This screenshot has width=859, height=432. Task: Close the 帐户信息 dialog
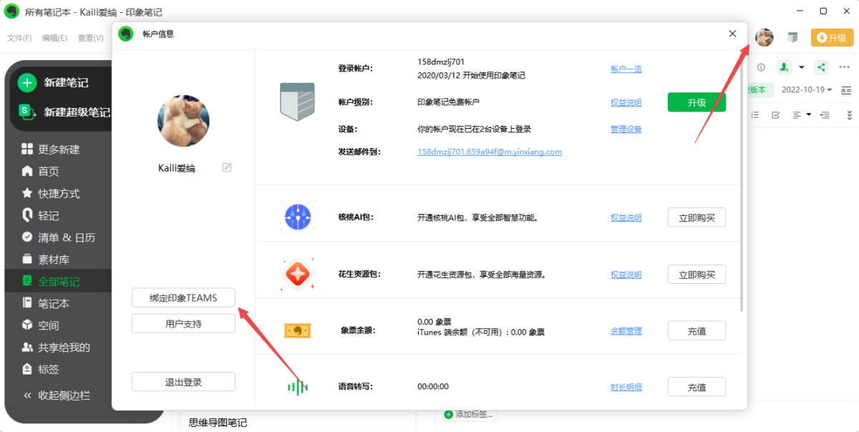(x=732, y=34)
